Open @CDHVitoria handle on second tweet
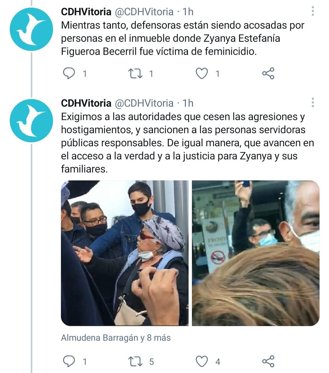This screenshot has width=329, height=373. 144,103
